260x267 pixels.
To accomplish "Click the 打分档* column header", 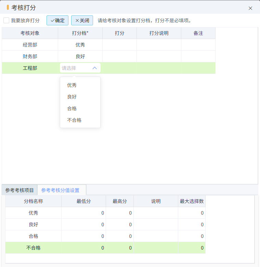I will (80, 33).
